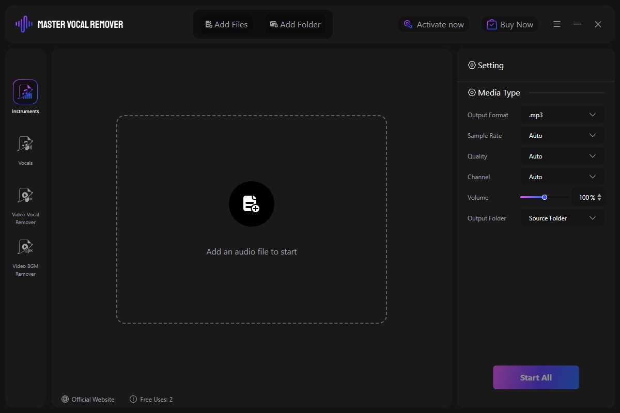The height and width of the screenshot is (413, 620).
Task: Click the Volume percentage stepper arrows
Action: tap(599, 197)
